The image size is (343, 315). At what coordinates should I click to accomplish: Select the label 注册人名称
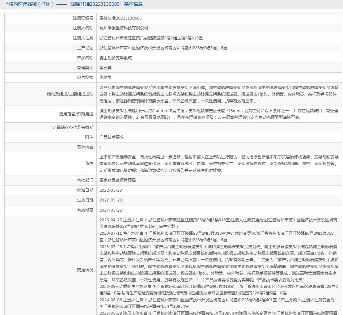pos(83,28)
